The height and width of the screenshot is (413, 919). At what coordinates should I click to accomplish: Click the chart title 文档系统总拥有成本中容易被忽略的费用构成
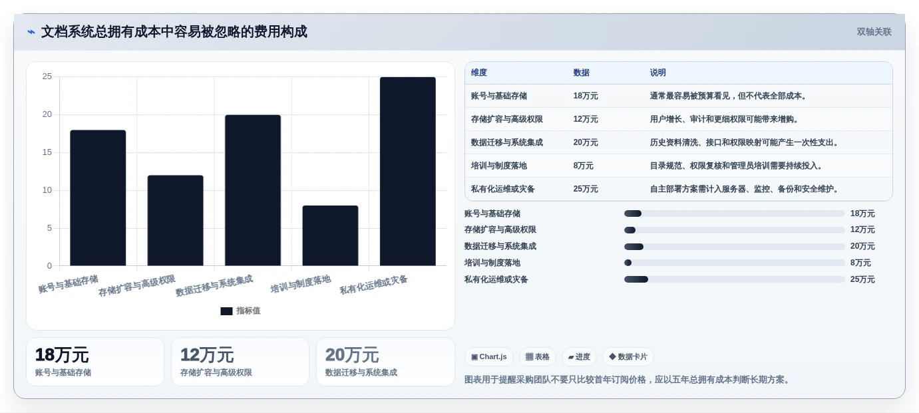tap(174, 32)
